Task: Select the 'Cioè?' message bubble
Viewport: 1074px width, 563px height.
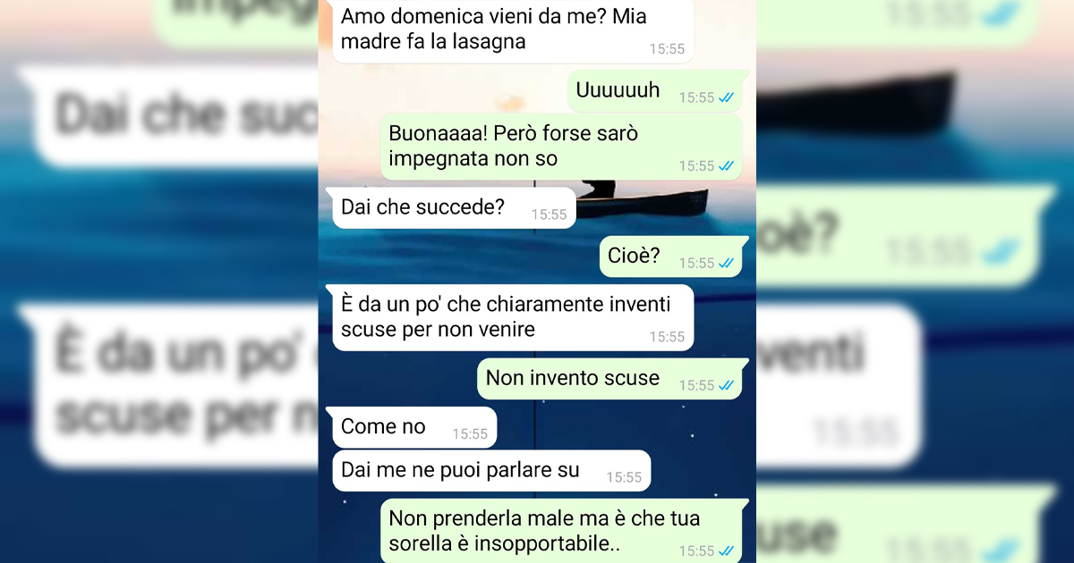Action: click(671, 256)
